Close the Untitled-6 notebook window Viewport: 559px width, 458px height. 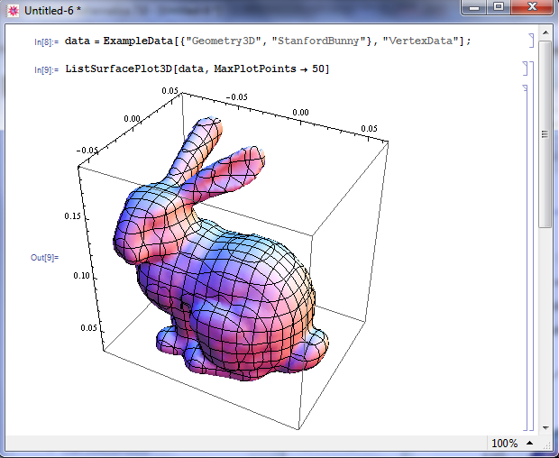[532, 7]
